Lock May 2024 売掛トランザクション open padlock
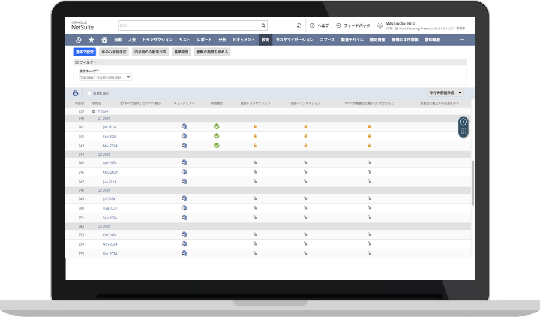Screen dimensions: 540x317 coord(305,172)
